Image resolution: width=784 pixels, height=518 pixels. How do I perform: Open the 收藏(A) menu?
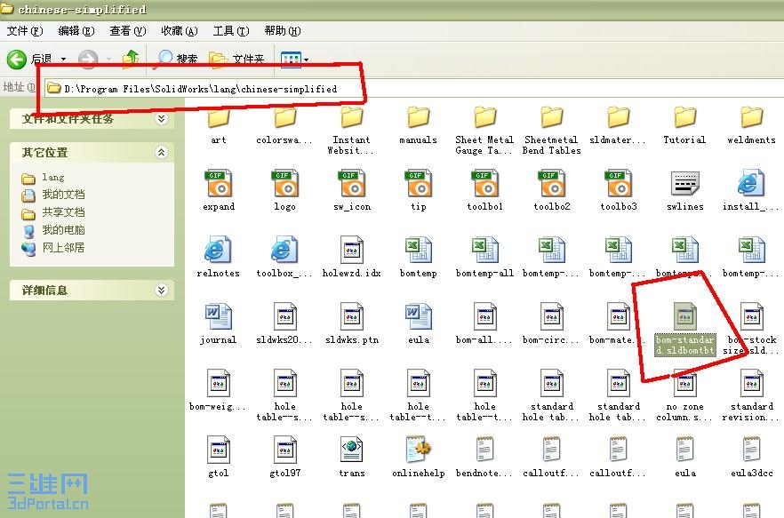coord(179,31)
